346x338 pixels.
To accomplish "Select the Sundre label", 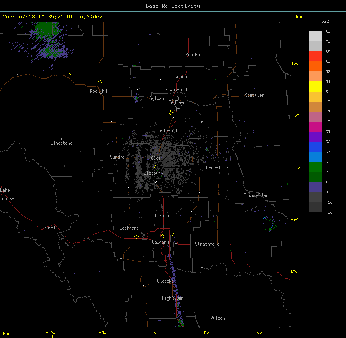I will point(117,157).
